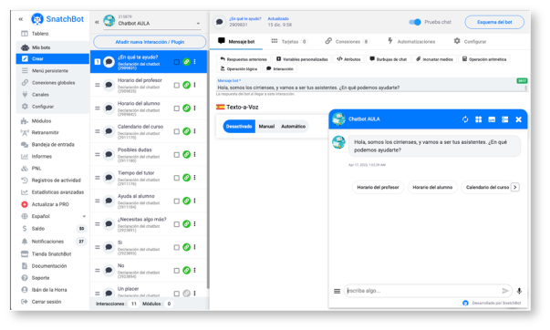
Task: Tick checkbox for Posibles dudas
Action: coord(177,155)
